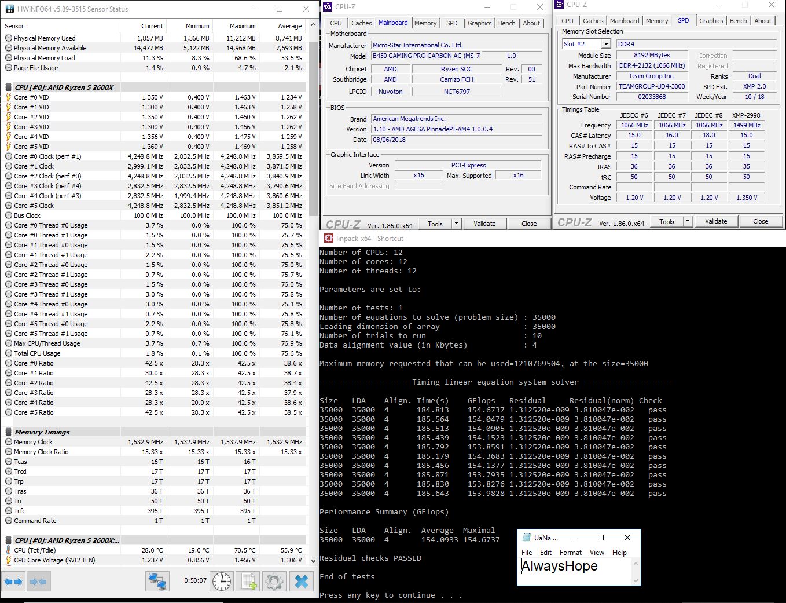Click Close in the Mainboard CPU-Z window
Image resolution: width=786 pixels, height=603 pixels.
(529, 224)
